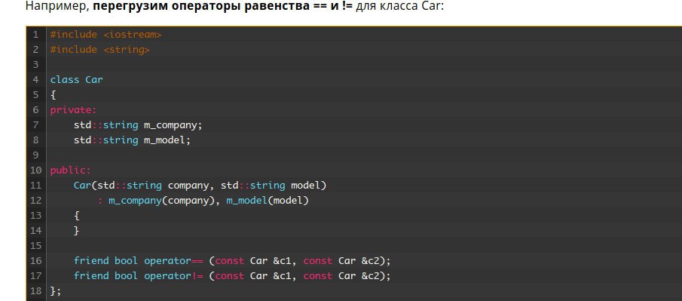Viewport: 682px width, 301px height.
Task: Click the '#include <iostream>' code line
Action: (106, 35)
